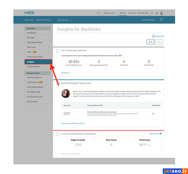Viewport: 188px width, 174px height.
Task: Open the flag notifications icon
Action: (x=152, y=13)
